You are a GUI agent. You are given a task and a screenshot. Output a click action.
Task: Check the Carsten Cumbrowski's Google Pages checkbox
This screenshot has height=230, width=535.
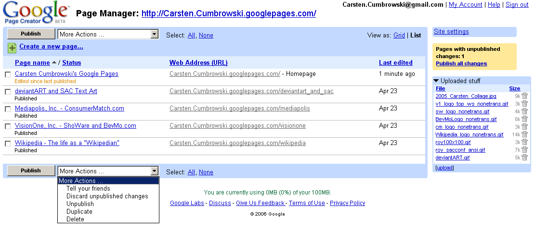coord(8,74)
